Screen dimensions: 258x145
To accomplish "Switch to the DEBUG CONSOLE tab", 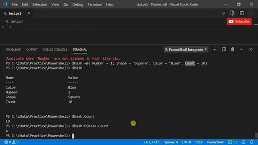I will [55, 50].
